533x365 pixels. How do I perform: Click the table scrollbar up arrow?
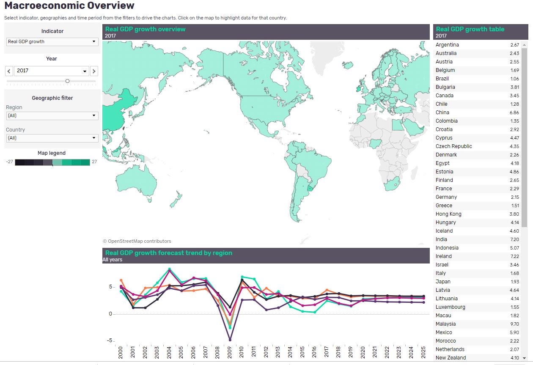pos(525,44)
